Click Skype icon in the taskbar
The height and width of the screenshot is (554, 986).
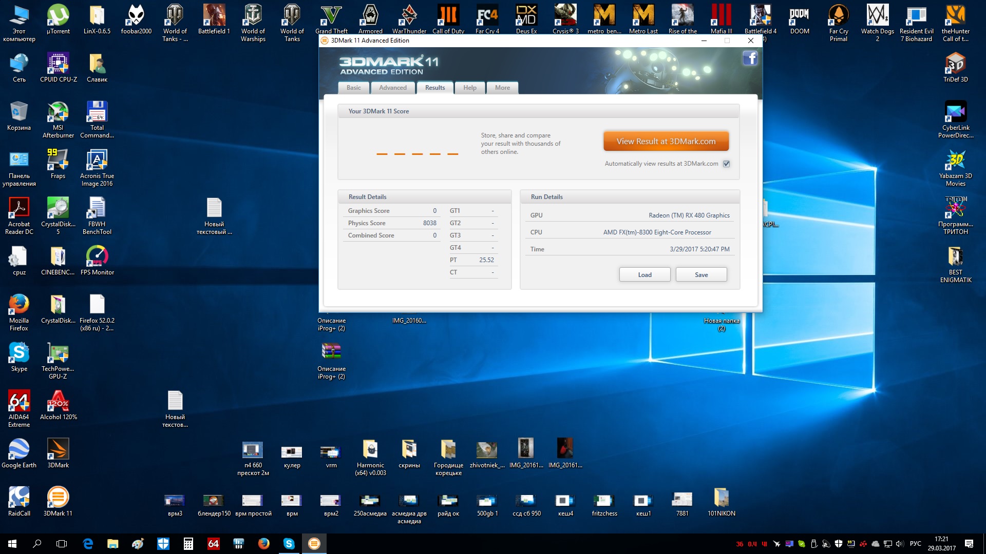pyautogui.click(x=289, y=544)
